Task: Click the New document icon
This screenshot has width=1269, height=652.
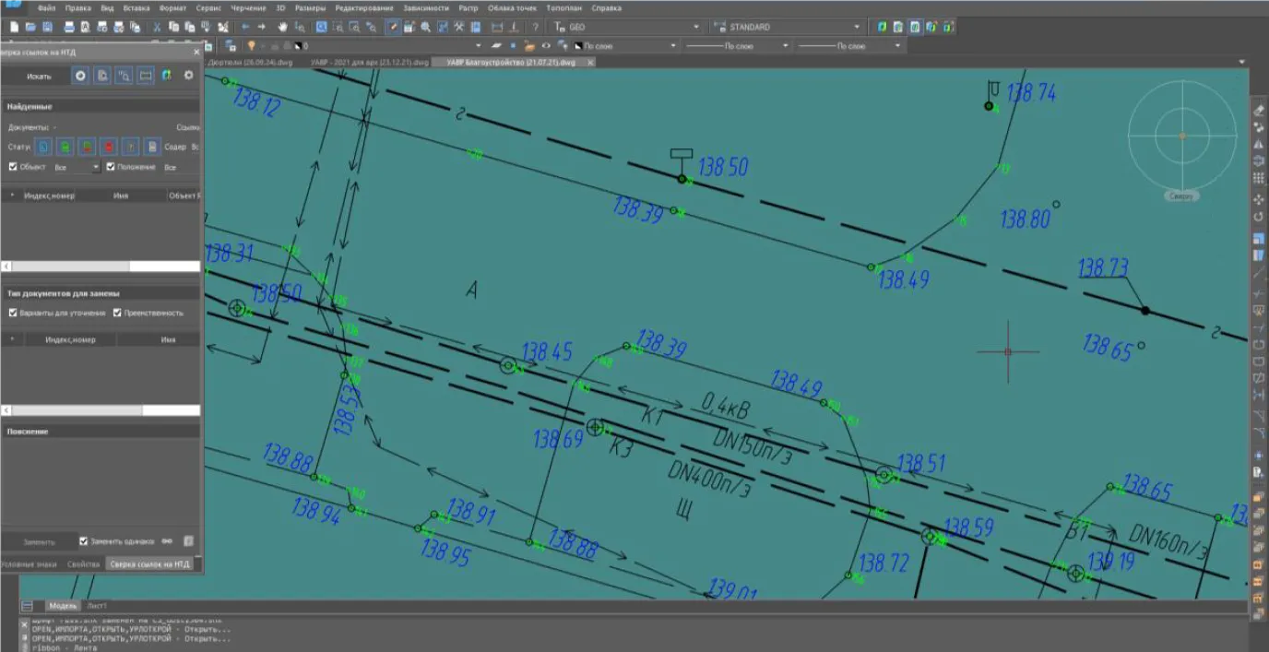Action: [14, 27]
